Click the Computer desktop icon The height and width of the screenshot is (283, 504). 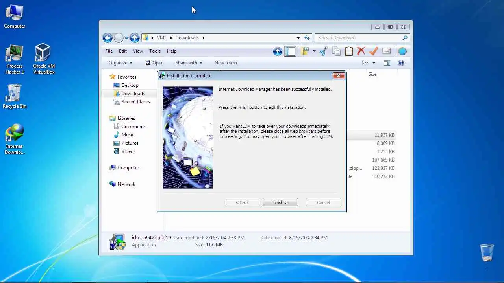15,17
